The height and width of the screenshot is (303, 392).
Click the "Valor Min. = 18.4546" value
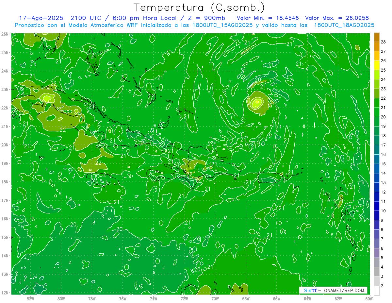[x=267, y=18]
